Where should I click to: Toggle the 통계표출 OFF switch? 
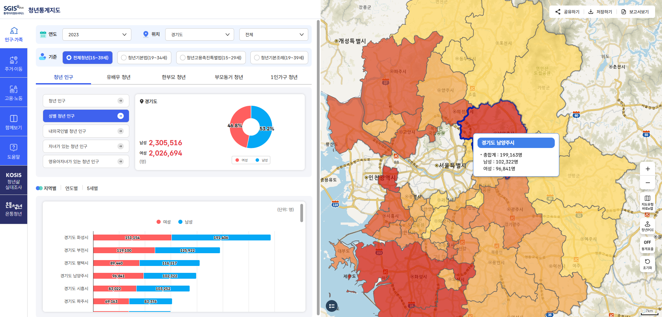click(647, 245)
